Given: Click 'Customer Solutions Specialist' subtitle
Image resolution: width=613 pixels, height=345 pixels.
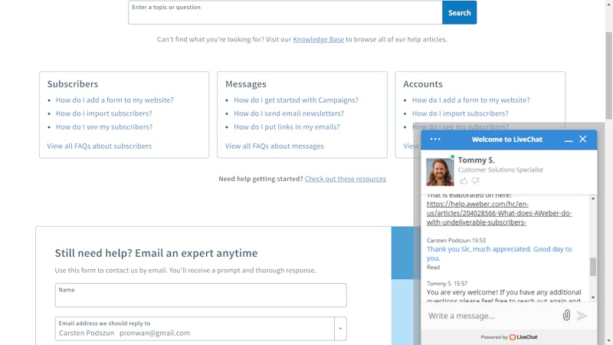Looking at the screenshot, I should click(x=500, y=169).
